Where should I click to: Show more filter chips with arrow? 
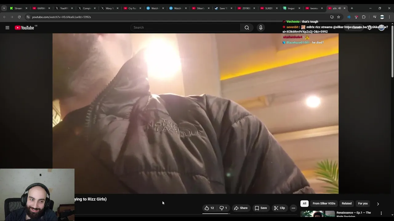(x=378, y=204)
